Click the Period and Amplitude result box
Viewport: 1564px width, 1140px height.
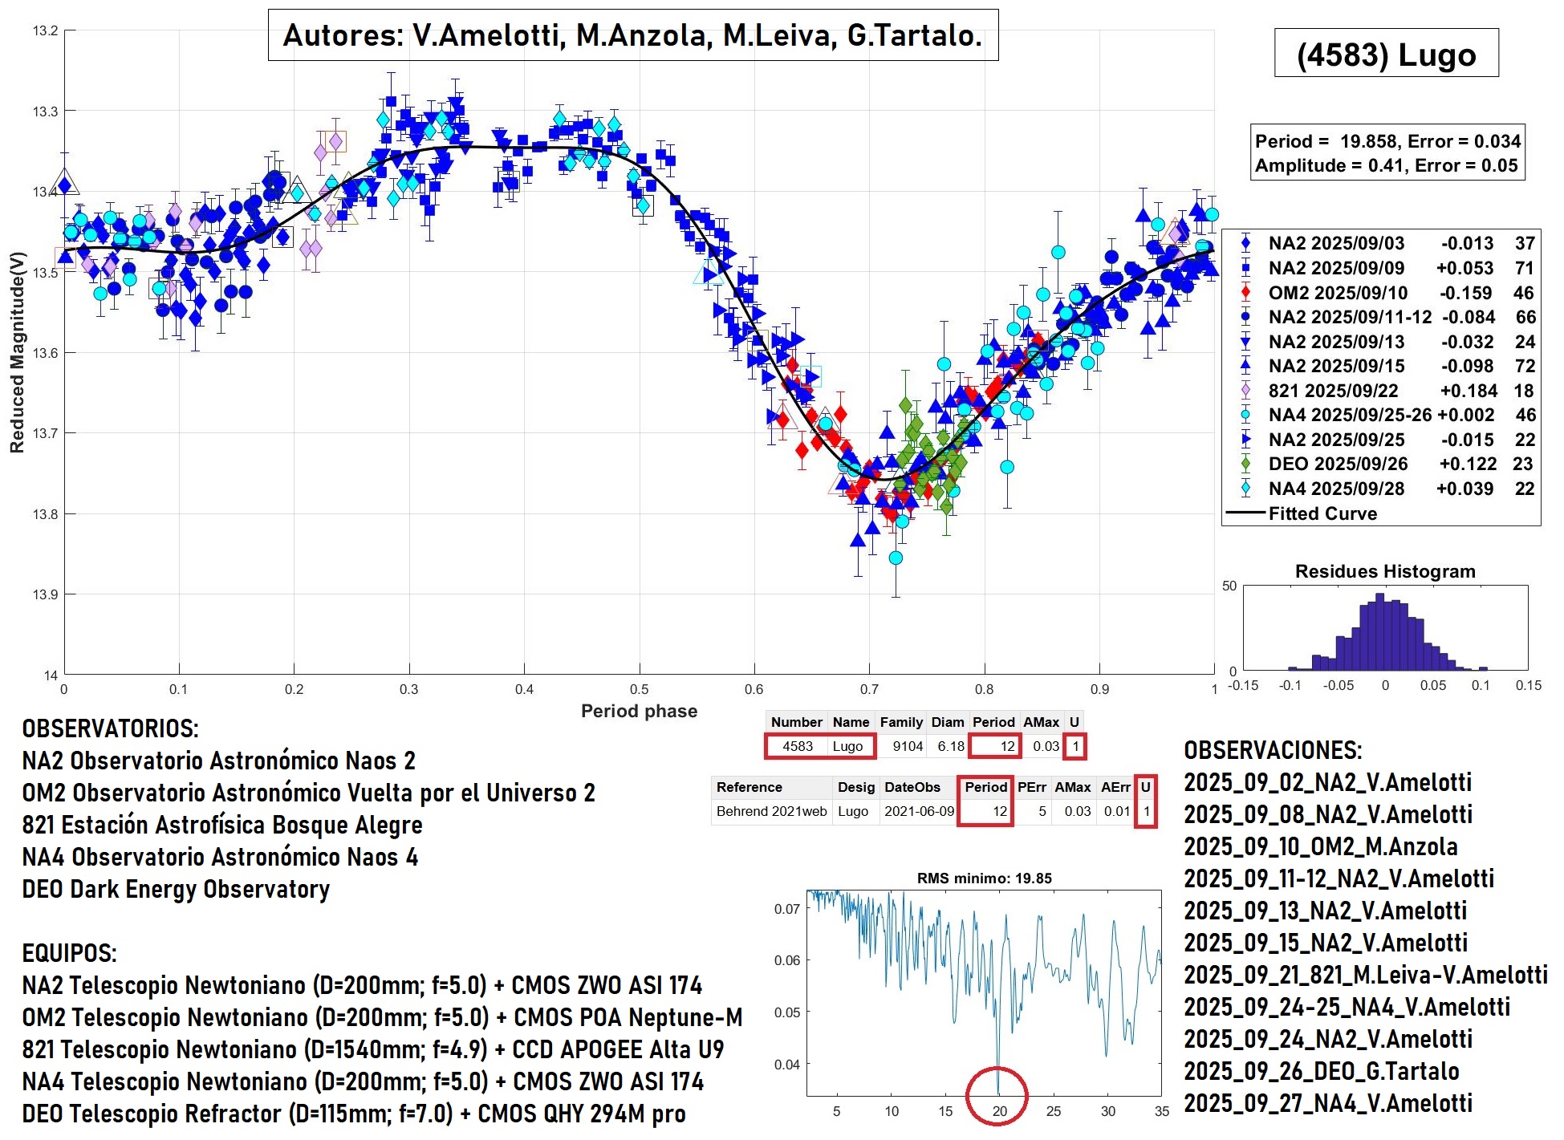click(1387, 153)
